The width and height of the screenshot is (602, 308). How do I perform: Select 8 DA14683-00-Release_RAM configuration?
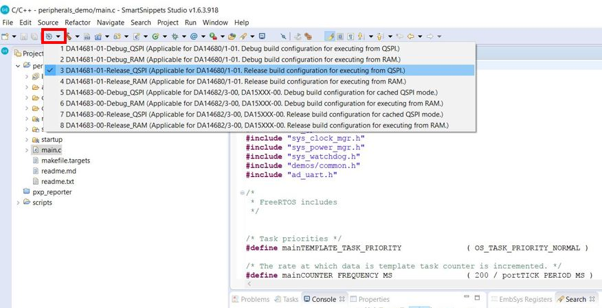260,126
